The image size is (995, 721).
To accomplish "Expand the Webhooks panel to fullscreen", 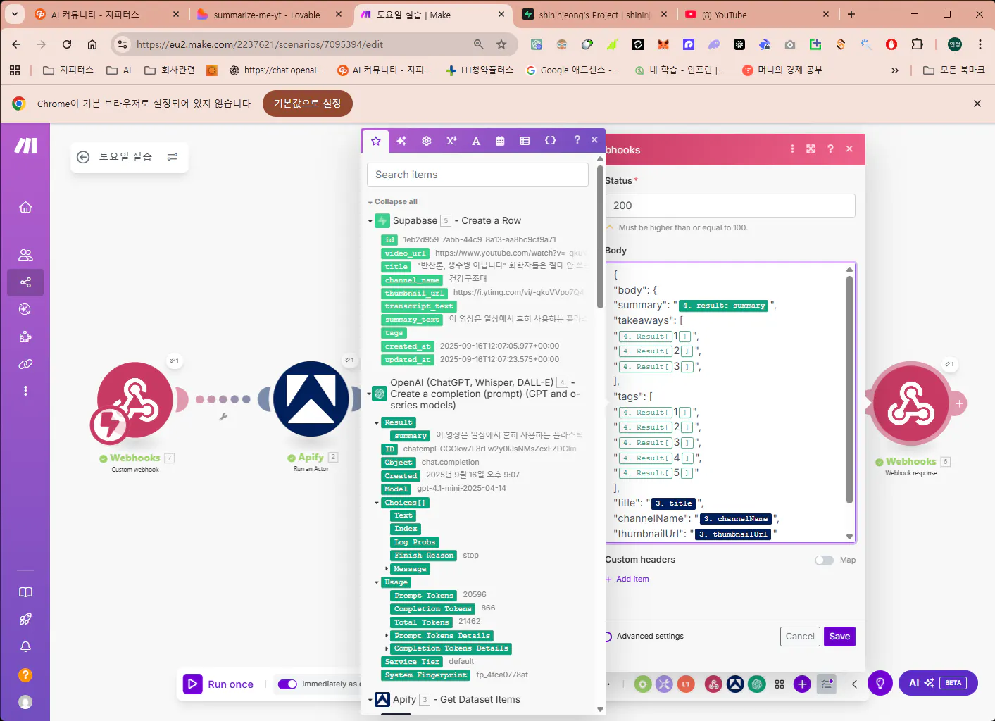I will (x=811, y=149).
